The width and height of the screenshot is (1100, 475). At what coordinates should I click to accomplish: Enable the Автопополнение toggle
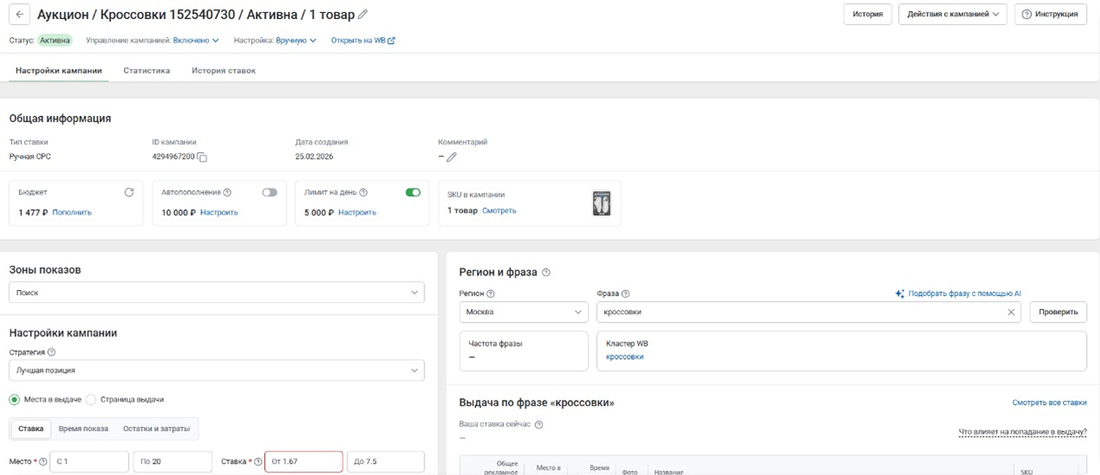coord(269,193)
